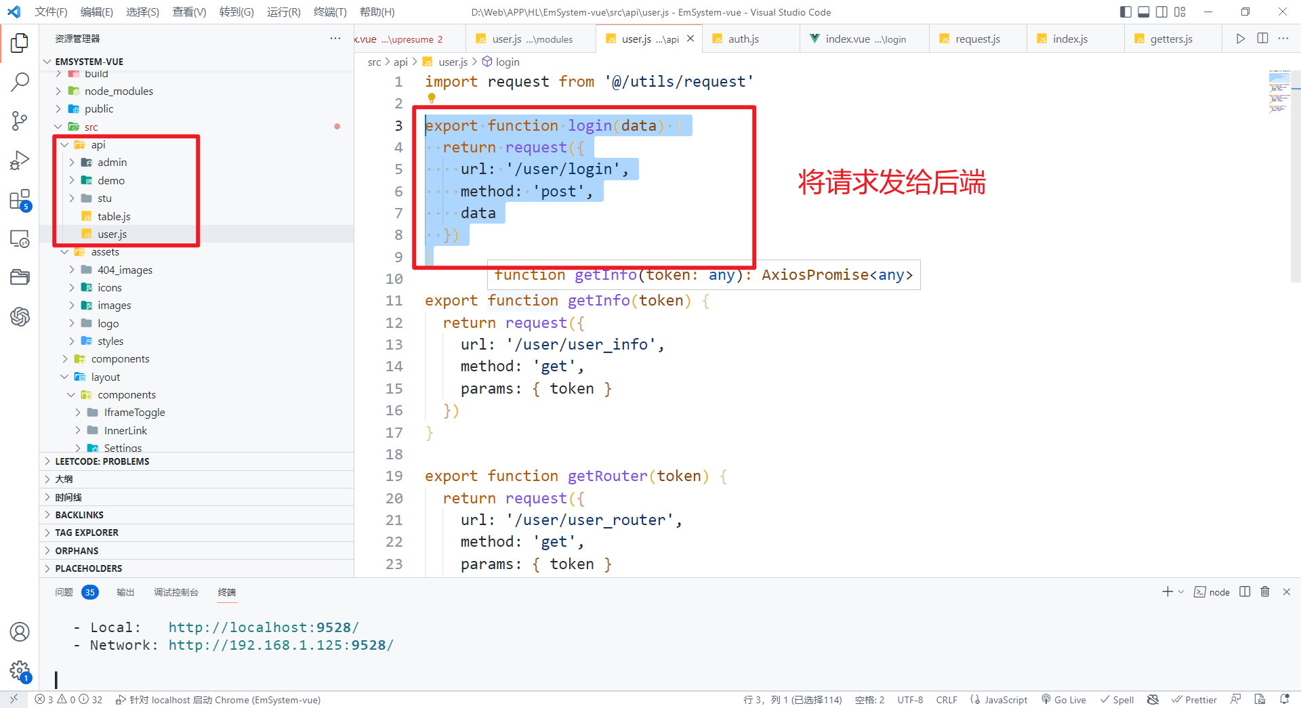Open the Customize Layout icon in title bar
The width and height of the screenshot is (1301, 708).
tap(1180, 12)
